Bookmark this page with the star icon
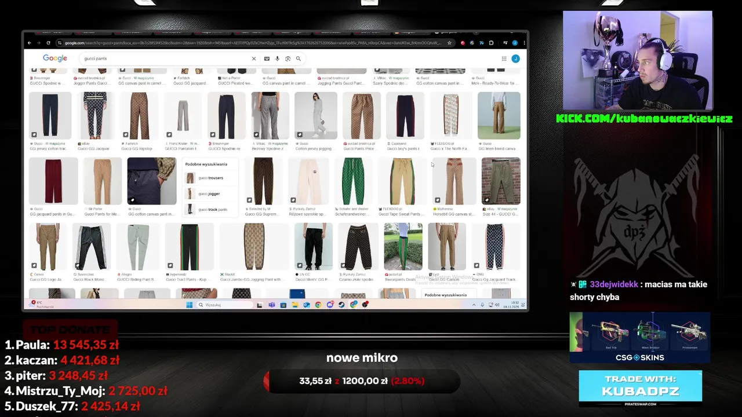 point(450,43)
